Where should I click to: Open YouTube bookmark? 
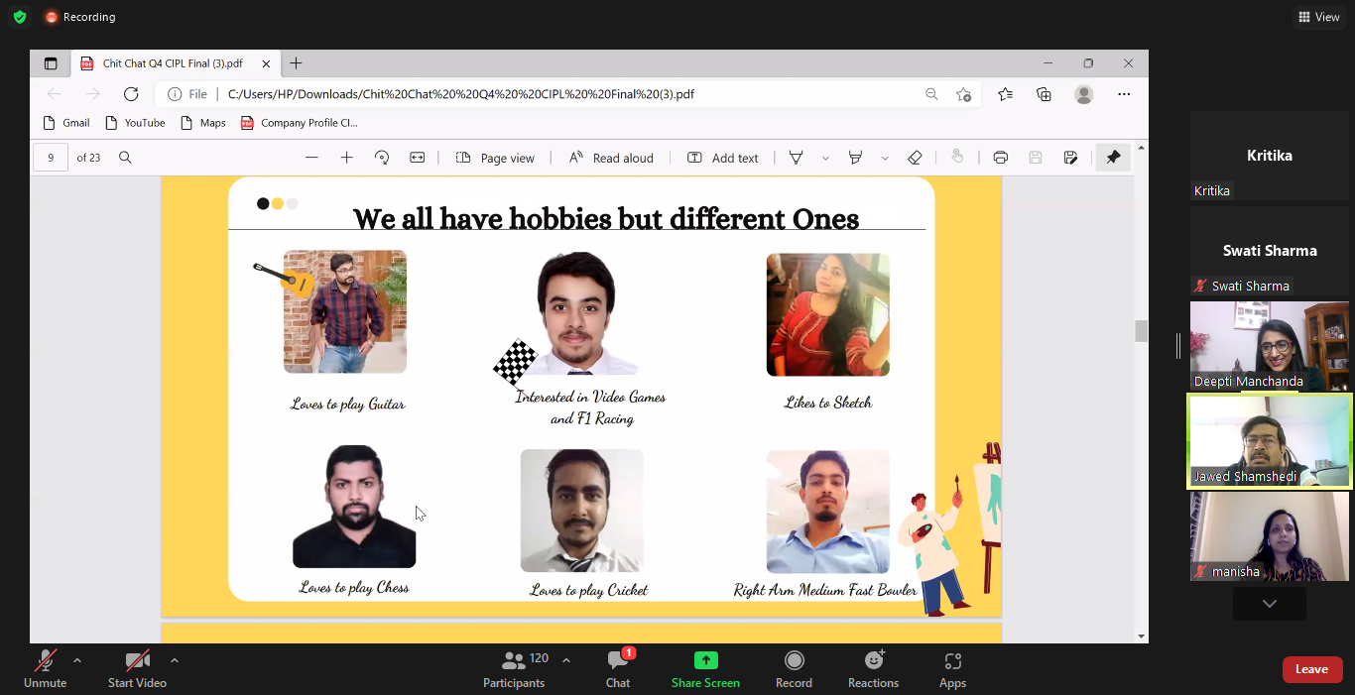pyautogui.click(x=134, y=123)
